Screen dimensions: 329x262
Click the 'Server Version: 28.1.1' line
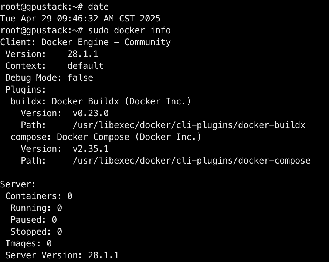(62, 255)
